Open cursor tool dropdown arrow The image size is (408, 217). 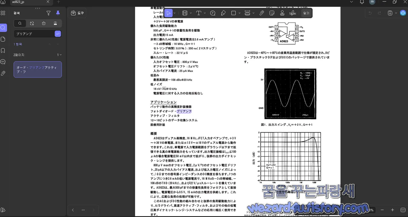[x=174, y=13]
